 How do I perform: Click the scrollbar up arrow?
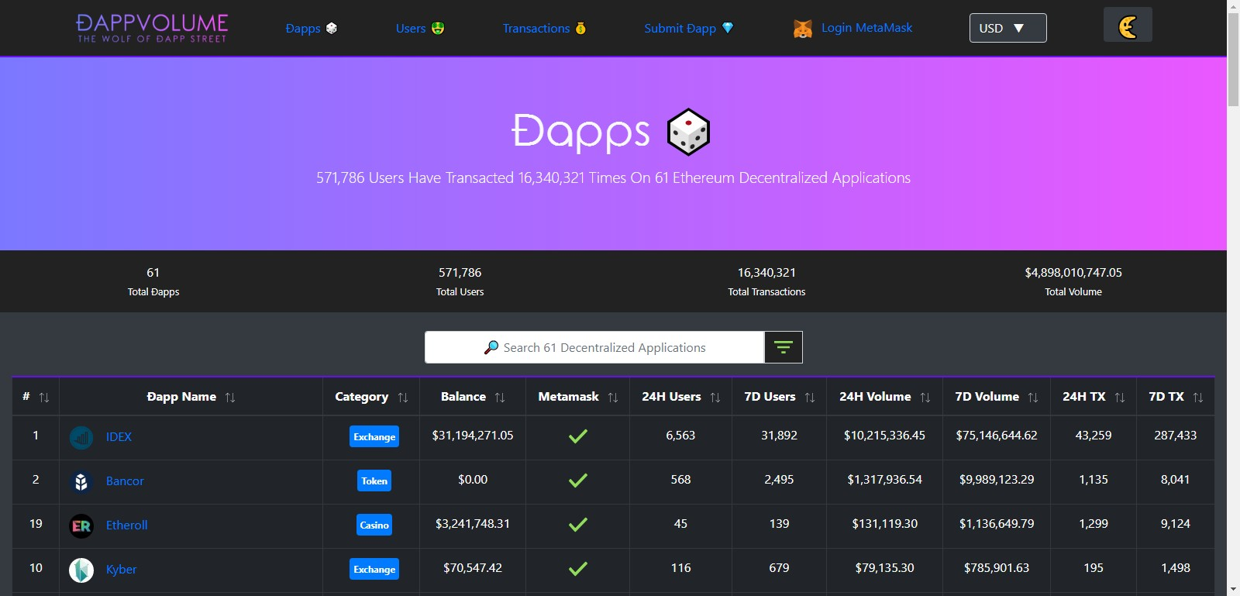(x=1233, y=6)
